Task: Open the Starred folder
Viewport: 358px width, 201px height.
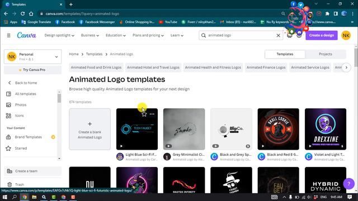Action: point(21,148)
